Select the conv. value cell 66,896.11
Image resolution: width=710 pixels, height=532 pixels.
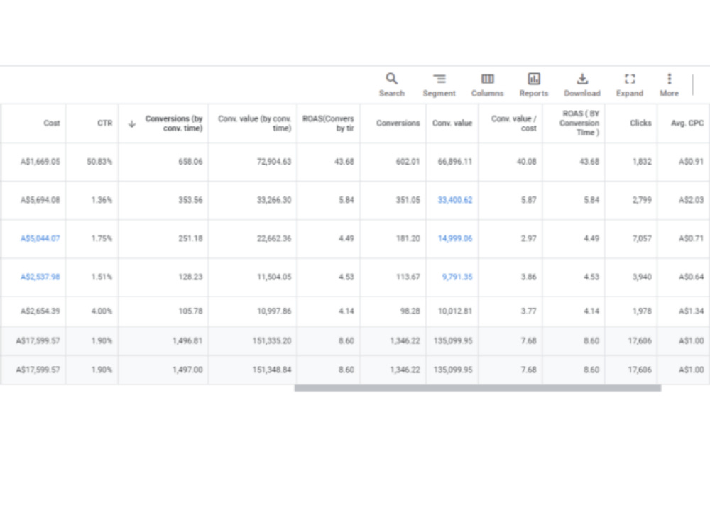coord(455,162)
